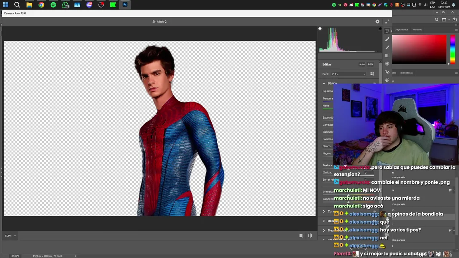Screen dimensions: 459x258
Task: Click the Auto adjustment button
Action: coord(362,64)
